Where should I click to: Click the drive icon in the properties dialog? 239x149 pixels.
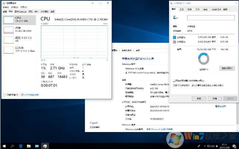(x=175, y=17)
